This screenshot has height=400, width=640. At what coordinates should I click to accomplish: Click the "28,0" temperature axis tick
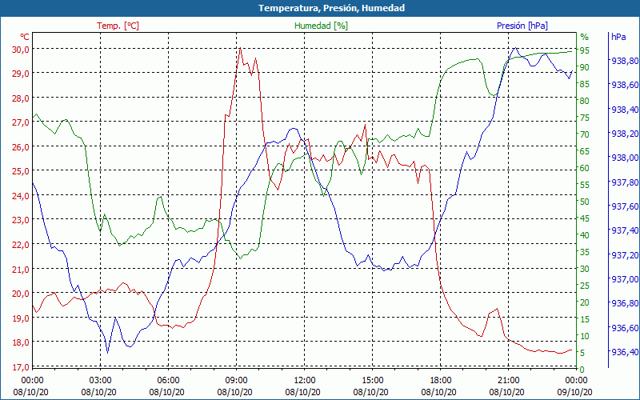click(21, 98)
